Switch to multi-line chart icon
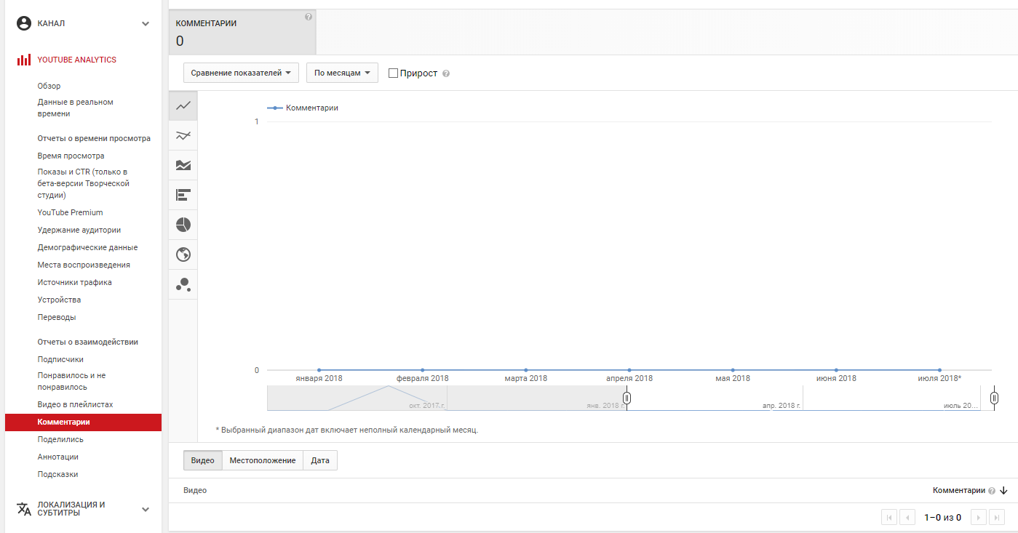 pos(183,135)
